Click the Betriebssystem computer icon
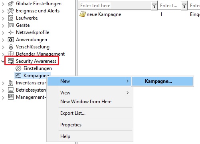The height and width of the screenshot is (144, 200). (11, 90)
